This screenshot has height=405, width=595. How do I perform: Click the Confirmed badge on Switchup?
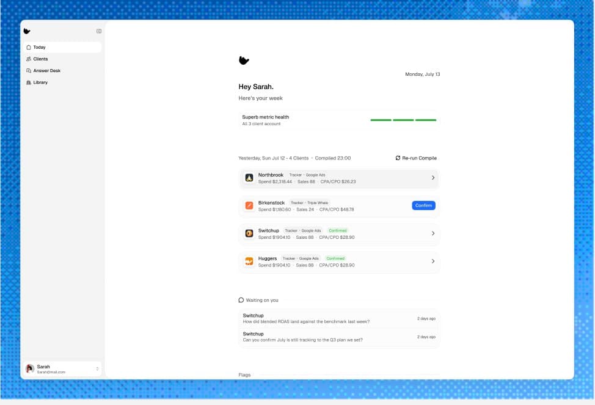[337, 231]
